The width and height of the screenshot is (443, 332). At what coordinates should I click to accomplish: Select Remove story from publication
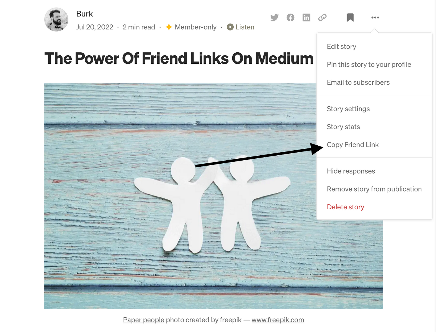(374, 189)
